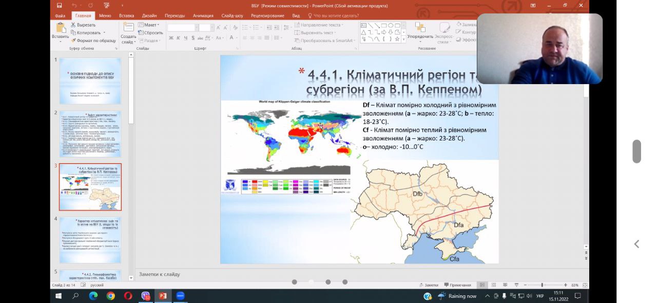657x303 pixels.
Task: Switch to slide sorter view in status bar
Action: coord(493,285)
